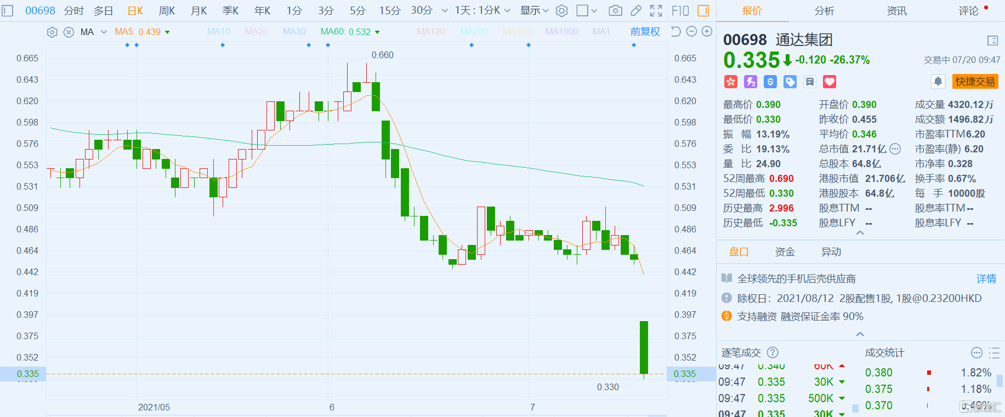Set price alert with bell icon
The width and height of the screenshot is (1005, 417).
pyautogui.click(x=938, y=82)
